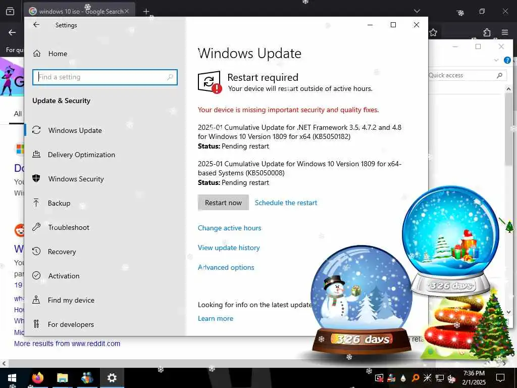Click the Find a setting search box
This screenshot has height=388, width=517.
tap(105, 77)
